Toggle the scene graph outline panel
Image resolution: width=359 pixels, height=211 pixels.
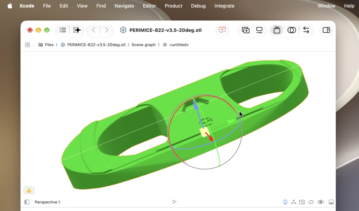(27, 202)
